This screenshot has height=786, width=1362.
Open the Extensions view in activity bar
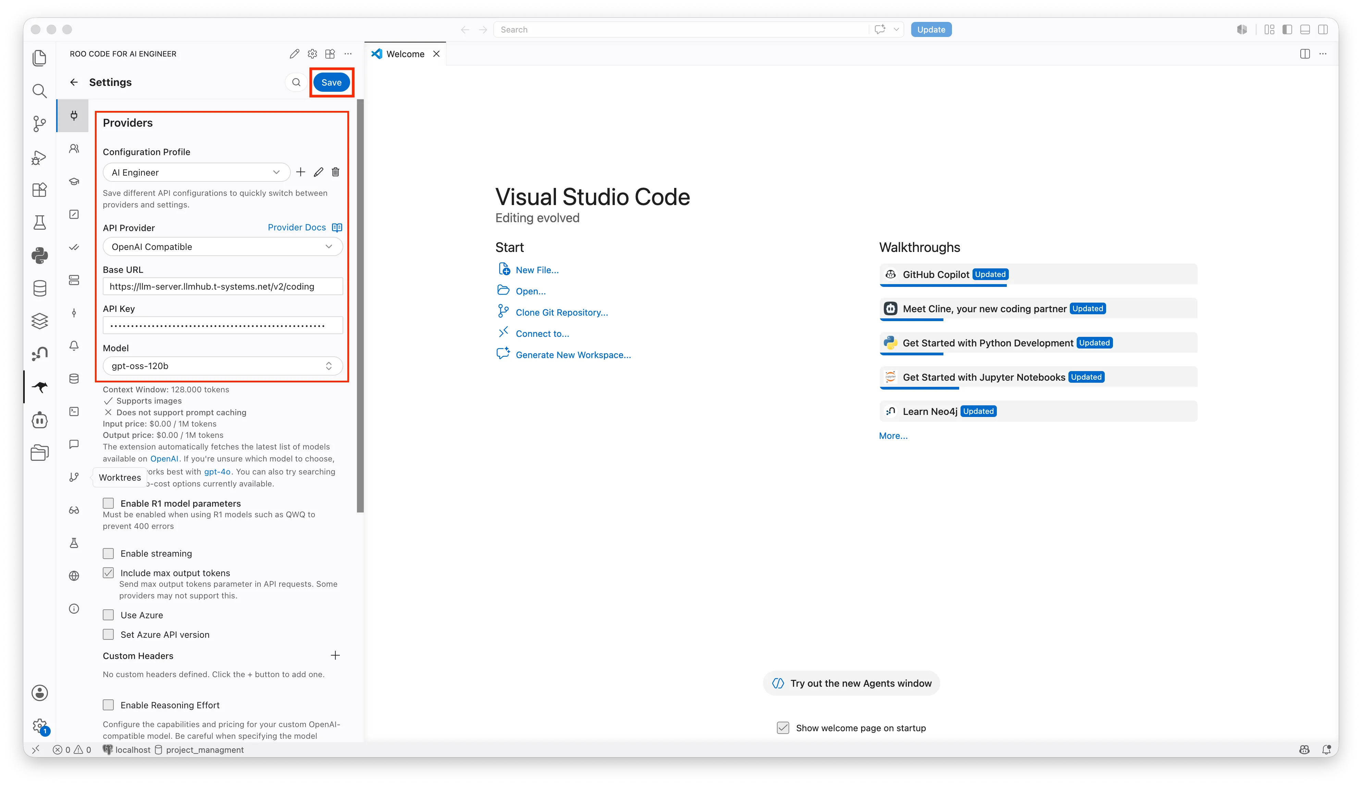[39, 190]
